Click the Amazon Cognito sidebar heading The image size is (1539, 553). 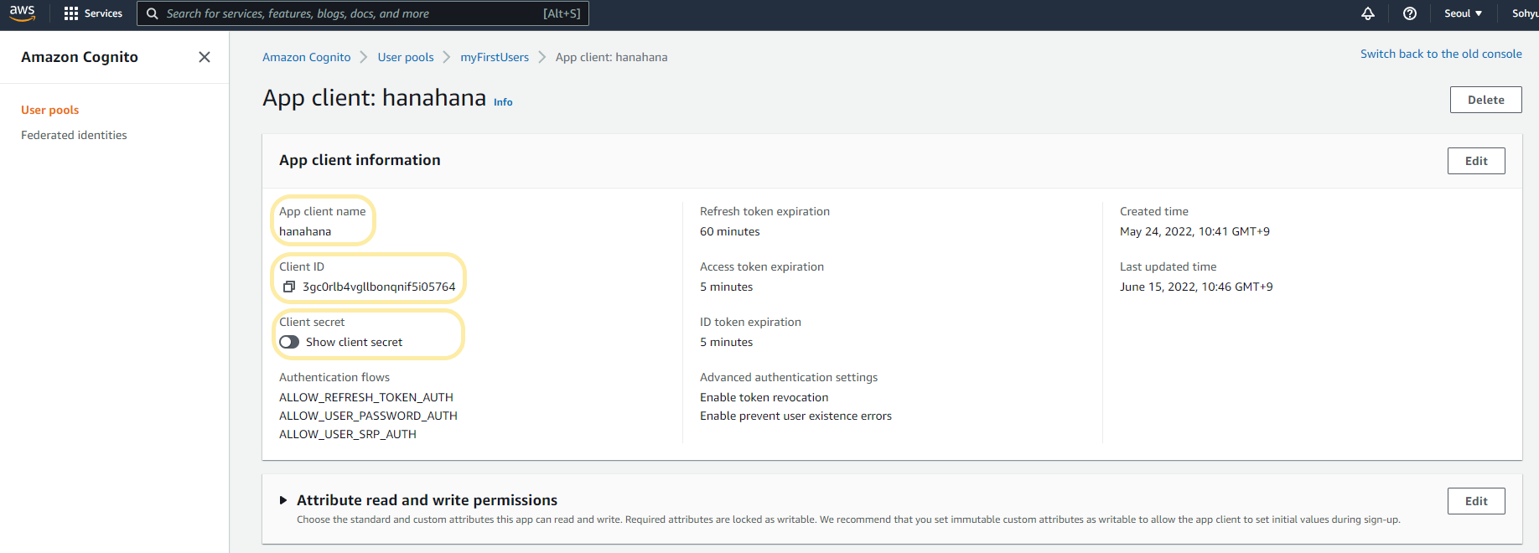[x=80, y=57]
